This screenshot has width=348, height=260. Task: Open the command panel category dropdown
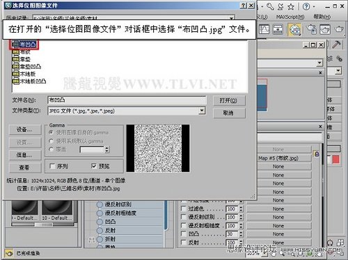pyautogui.click(x=338, y=70)
